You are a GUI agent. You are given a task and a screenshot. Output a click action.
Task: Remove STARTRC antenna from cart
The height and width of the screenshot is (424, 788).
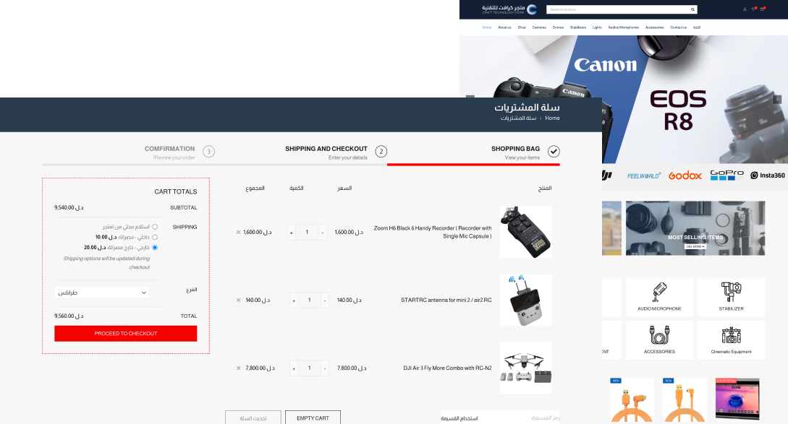click(238, 300)
